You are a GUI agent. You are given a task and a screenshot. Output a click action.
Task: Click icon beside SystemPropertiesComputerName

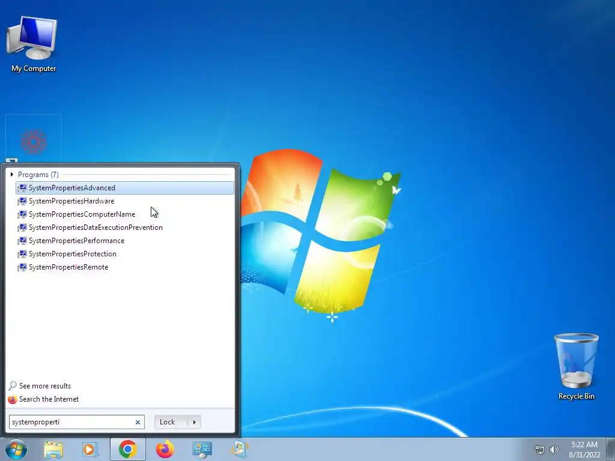pos(22,214)
